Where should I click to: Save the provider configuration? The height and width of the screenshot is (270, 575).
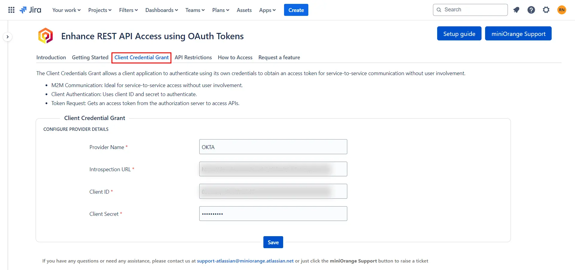[273, 242]
